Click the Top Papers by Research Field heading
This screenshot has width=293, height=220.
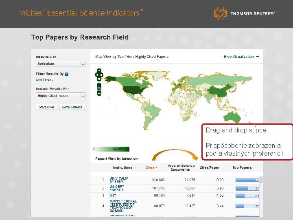80,37
